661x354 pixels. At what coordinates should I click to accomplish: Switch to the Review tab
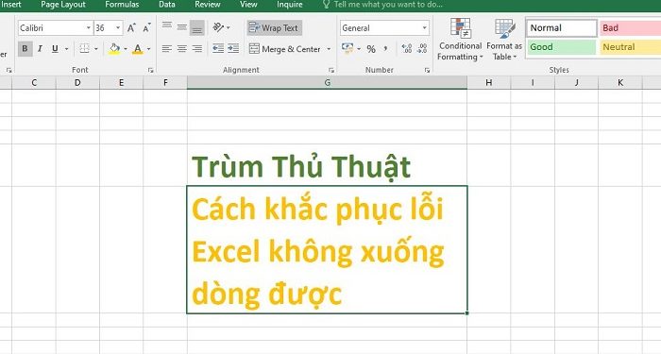click(208, 5)
